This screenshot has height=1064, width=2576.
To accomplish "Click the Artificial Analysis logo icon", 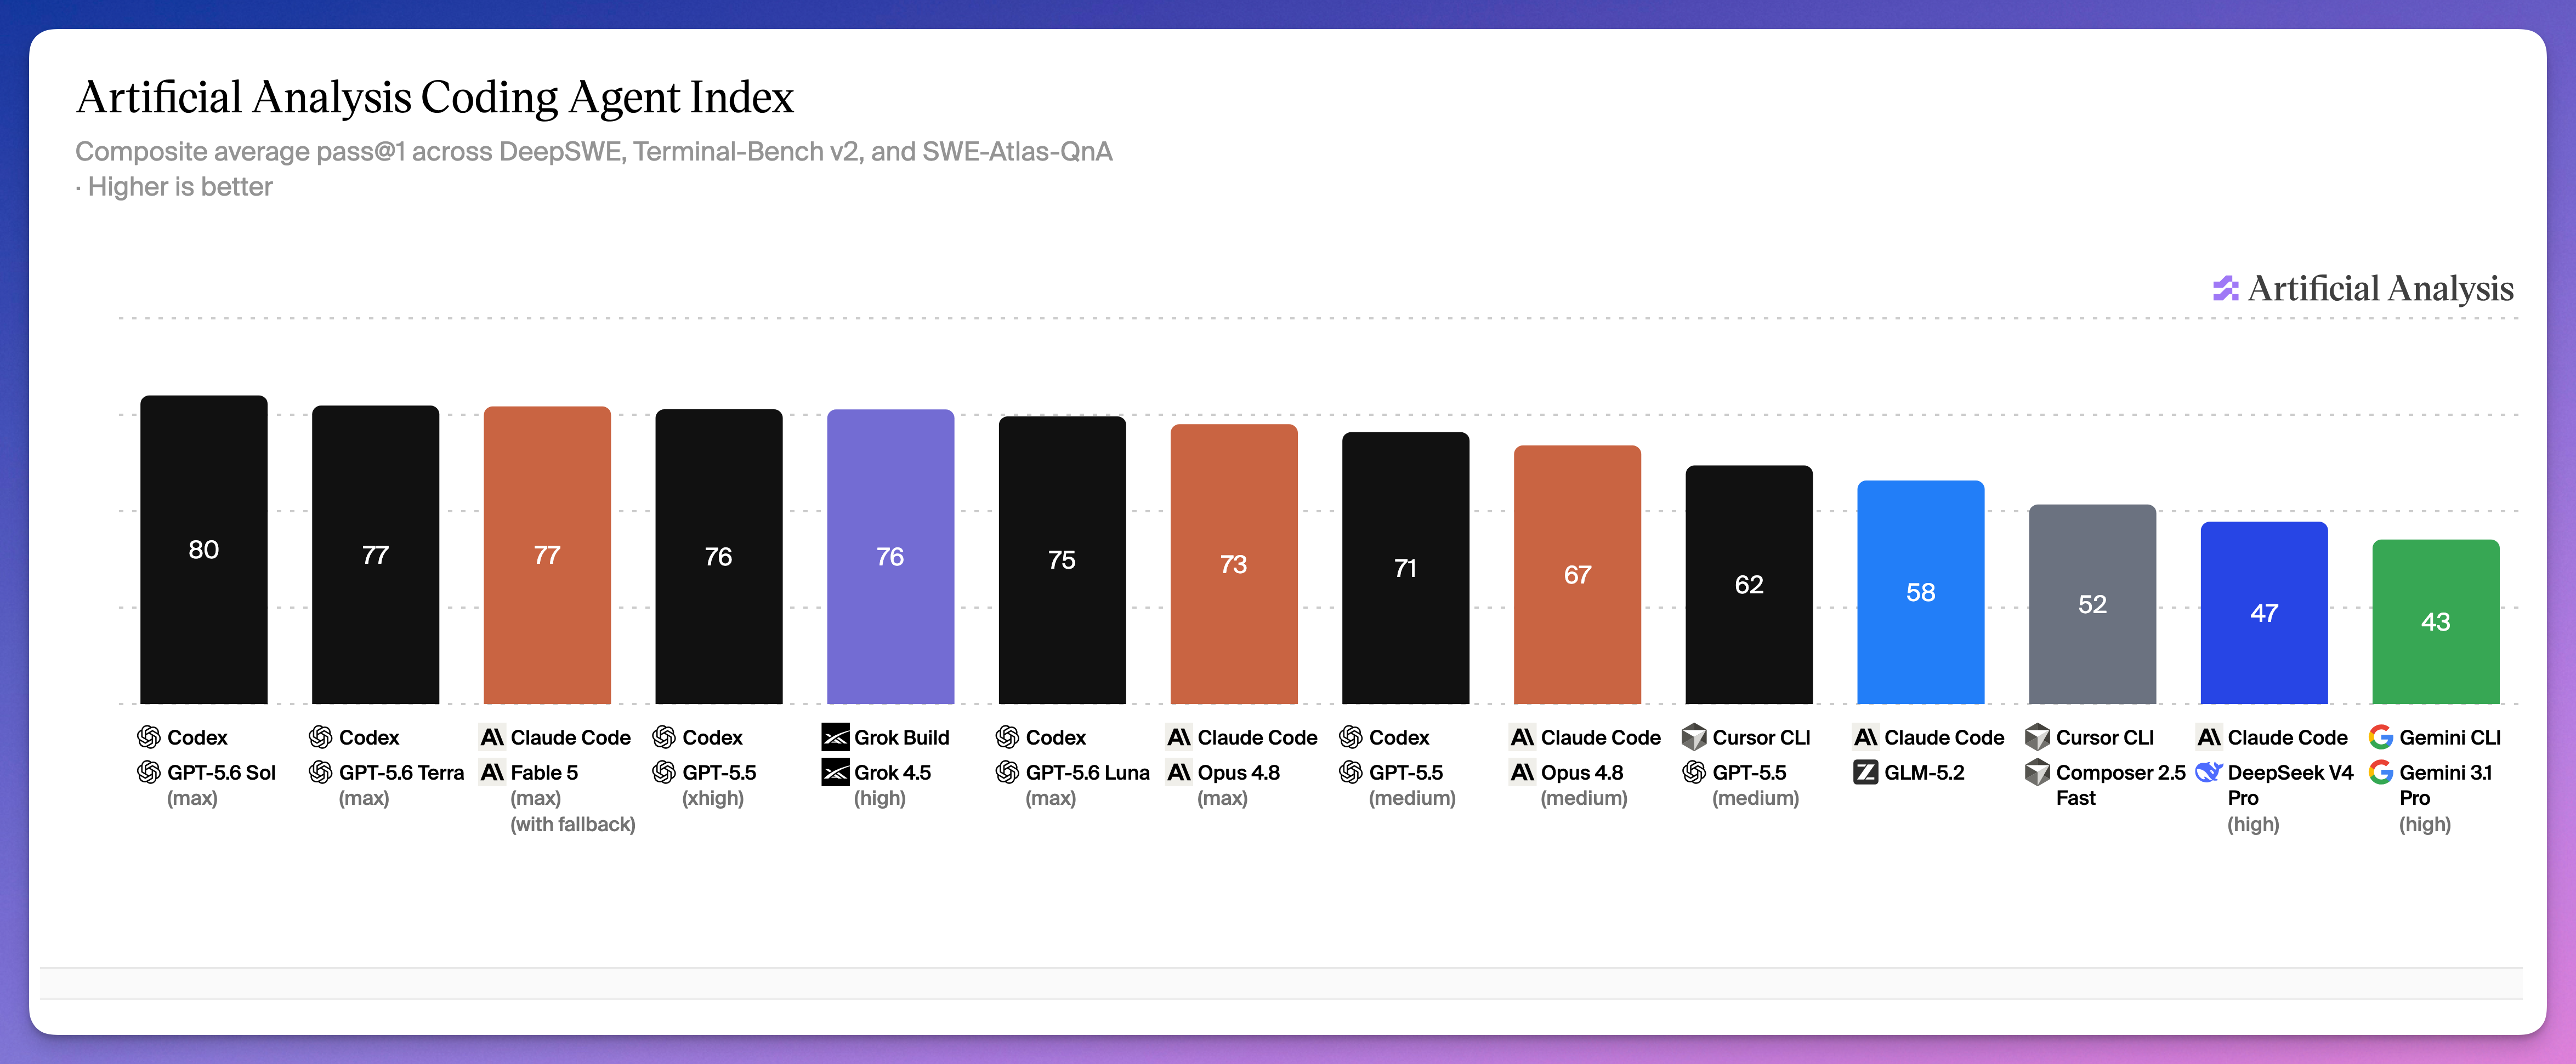I will pyautogui.click(x=2225, y=289).
